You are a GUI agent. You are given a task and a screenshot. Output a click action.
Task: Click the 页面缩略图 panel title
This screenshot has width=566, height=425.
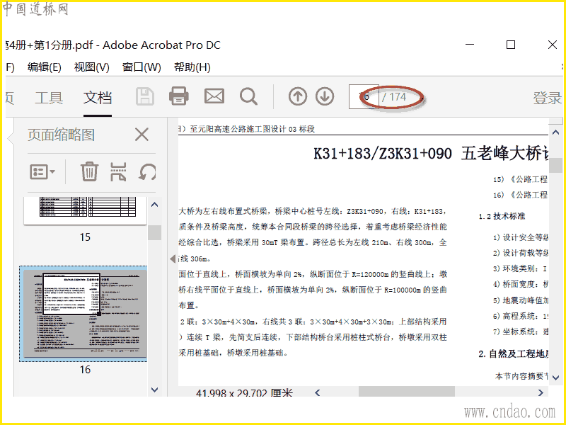tap(62, 135)
